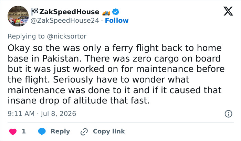Click the checkered flag emoji before name

click(35, 12)
